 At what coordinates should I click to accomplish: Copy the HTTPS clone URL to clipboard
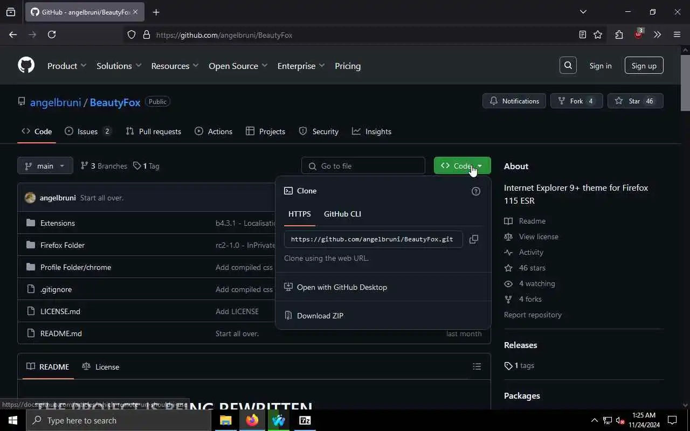pyautogui.click(x=473, y=239)
